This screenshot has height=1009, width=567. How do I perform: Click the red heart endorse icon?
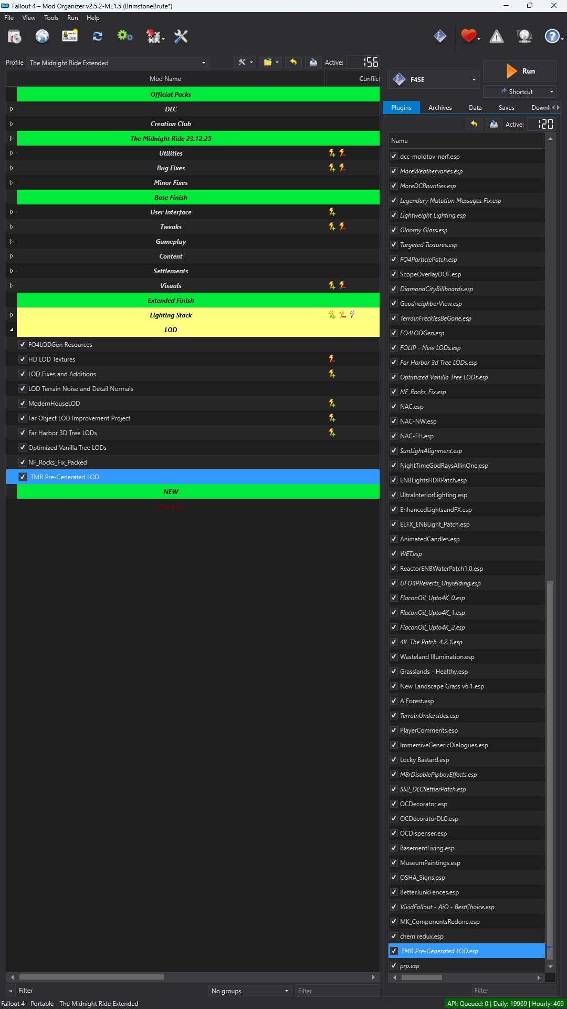tap(469, 36)
